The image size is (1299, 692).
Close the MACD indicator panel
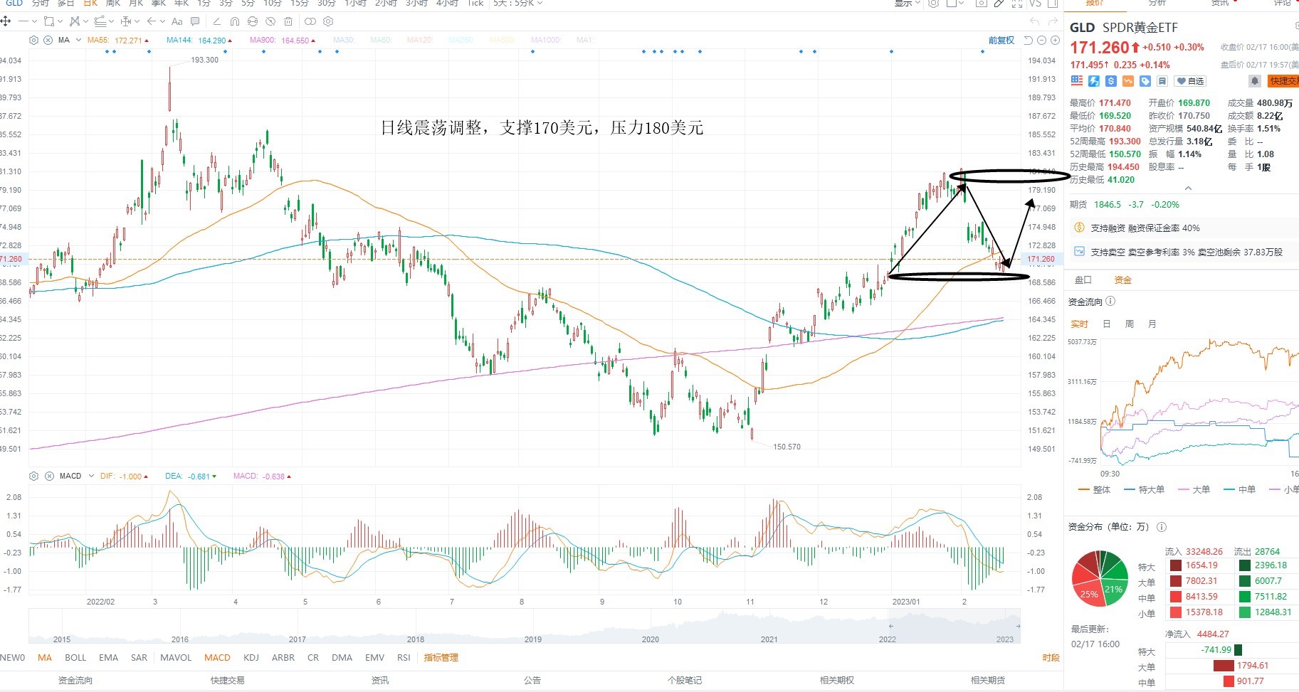tap(49, 476)
